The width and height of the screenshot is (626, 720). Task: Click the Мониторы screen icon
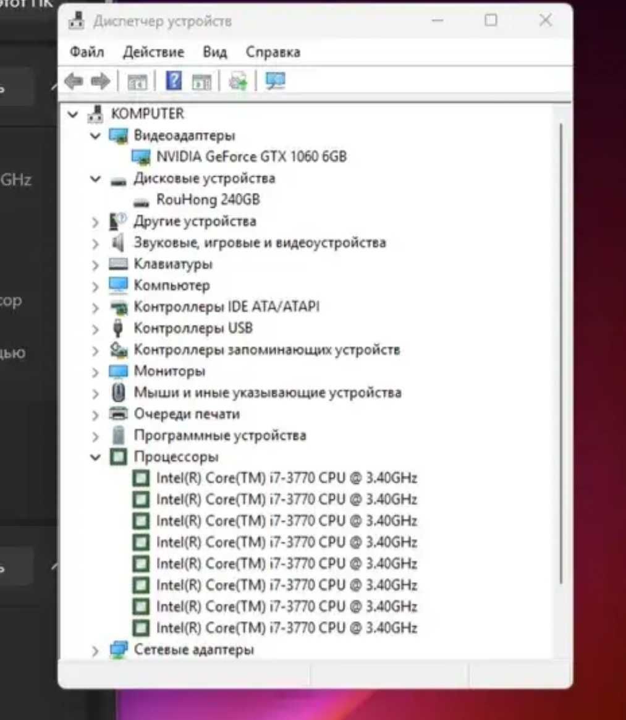click(x=118, y=371)
